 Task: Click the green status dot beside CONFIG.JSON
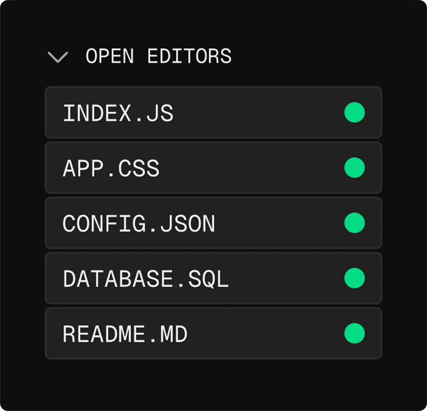point(354,223)
